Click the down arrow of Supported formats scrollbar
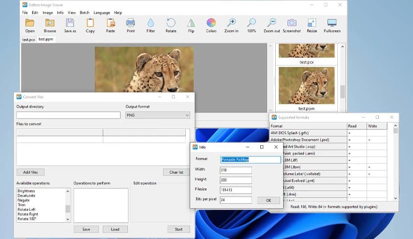 395,199
